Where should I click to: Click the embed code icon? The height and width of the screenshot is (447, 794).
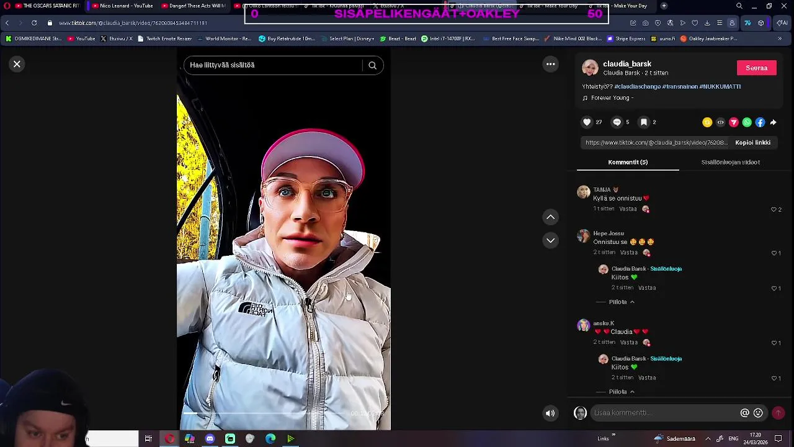coord(720,122)
